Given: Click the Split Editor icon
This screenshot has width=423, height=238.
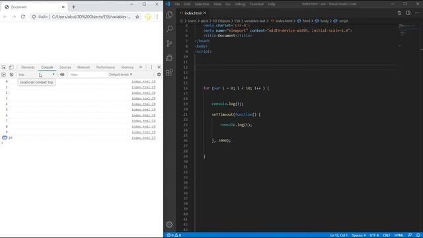Looking at the screenshot, I should tap(408, 13).
